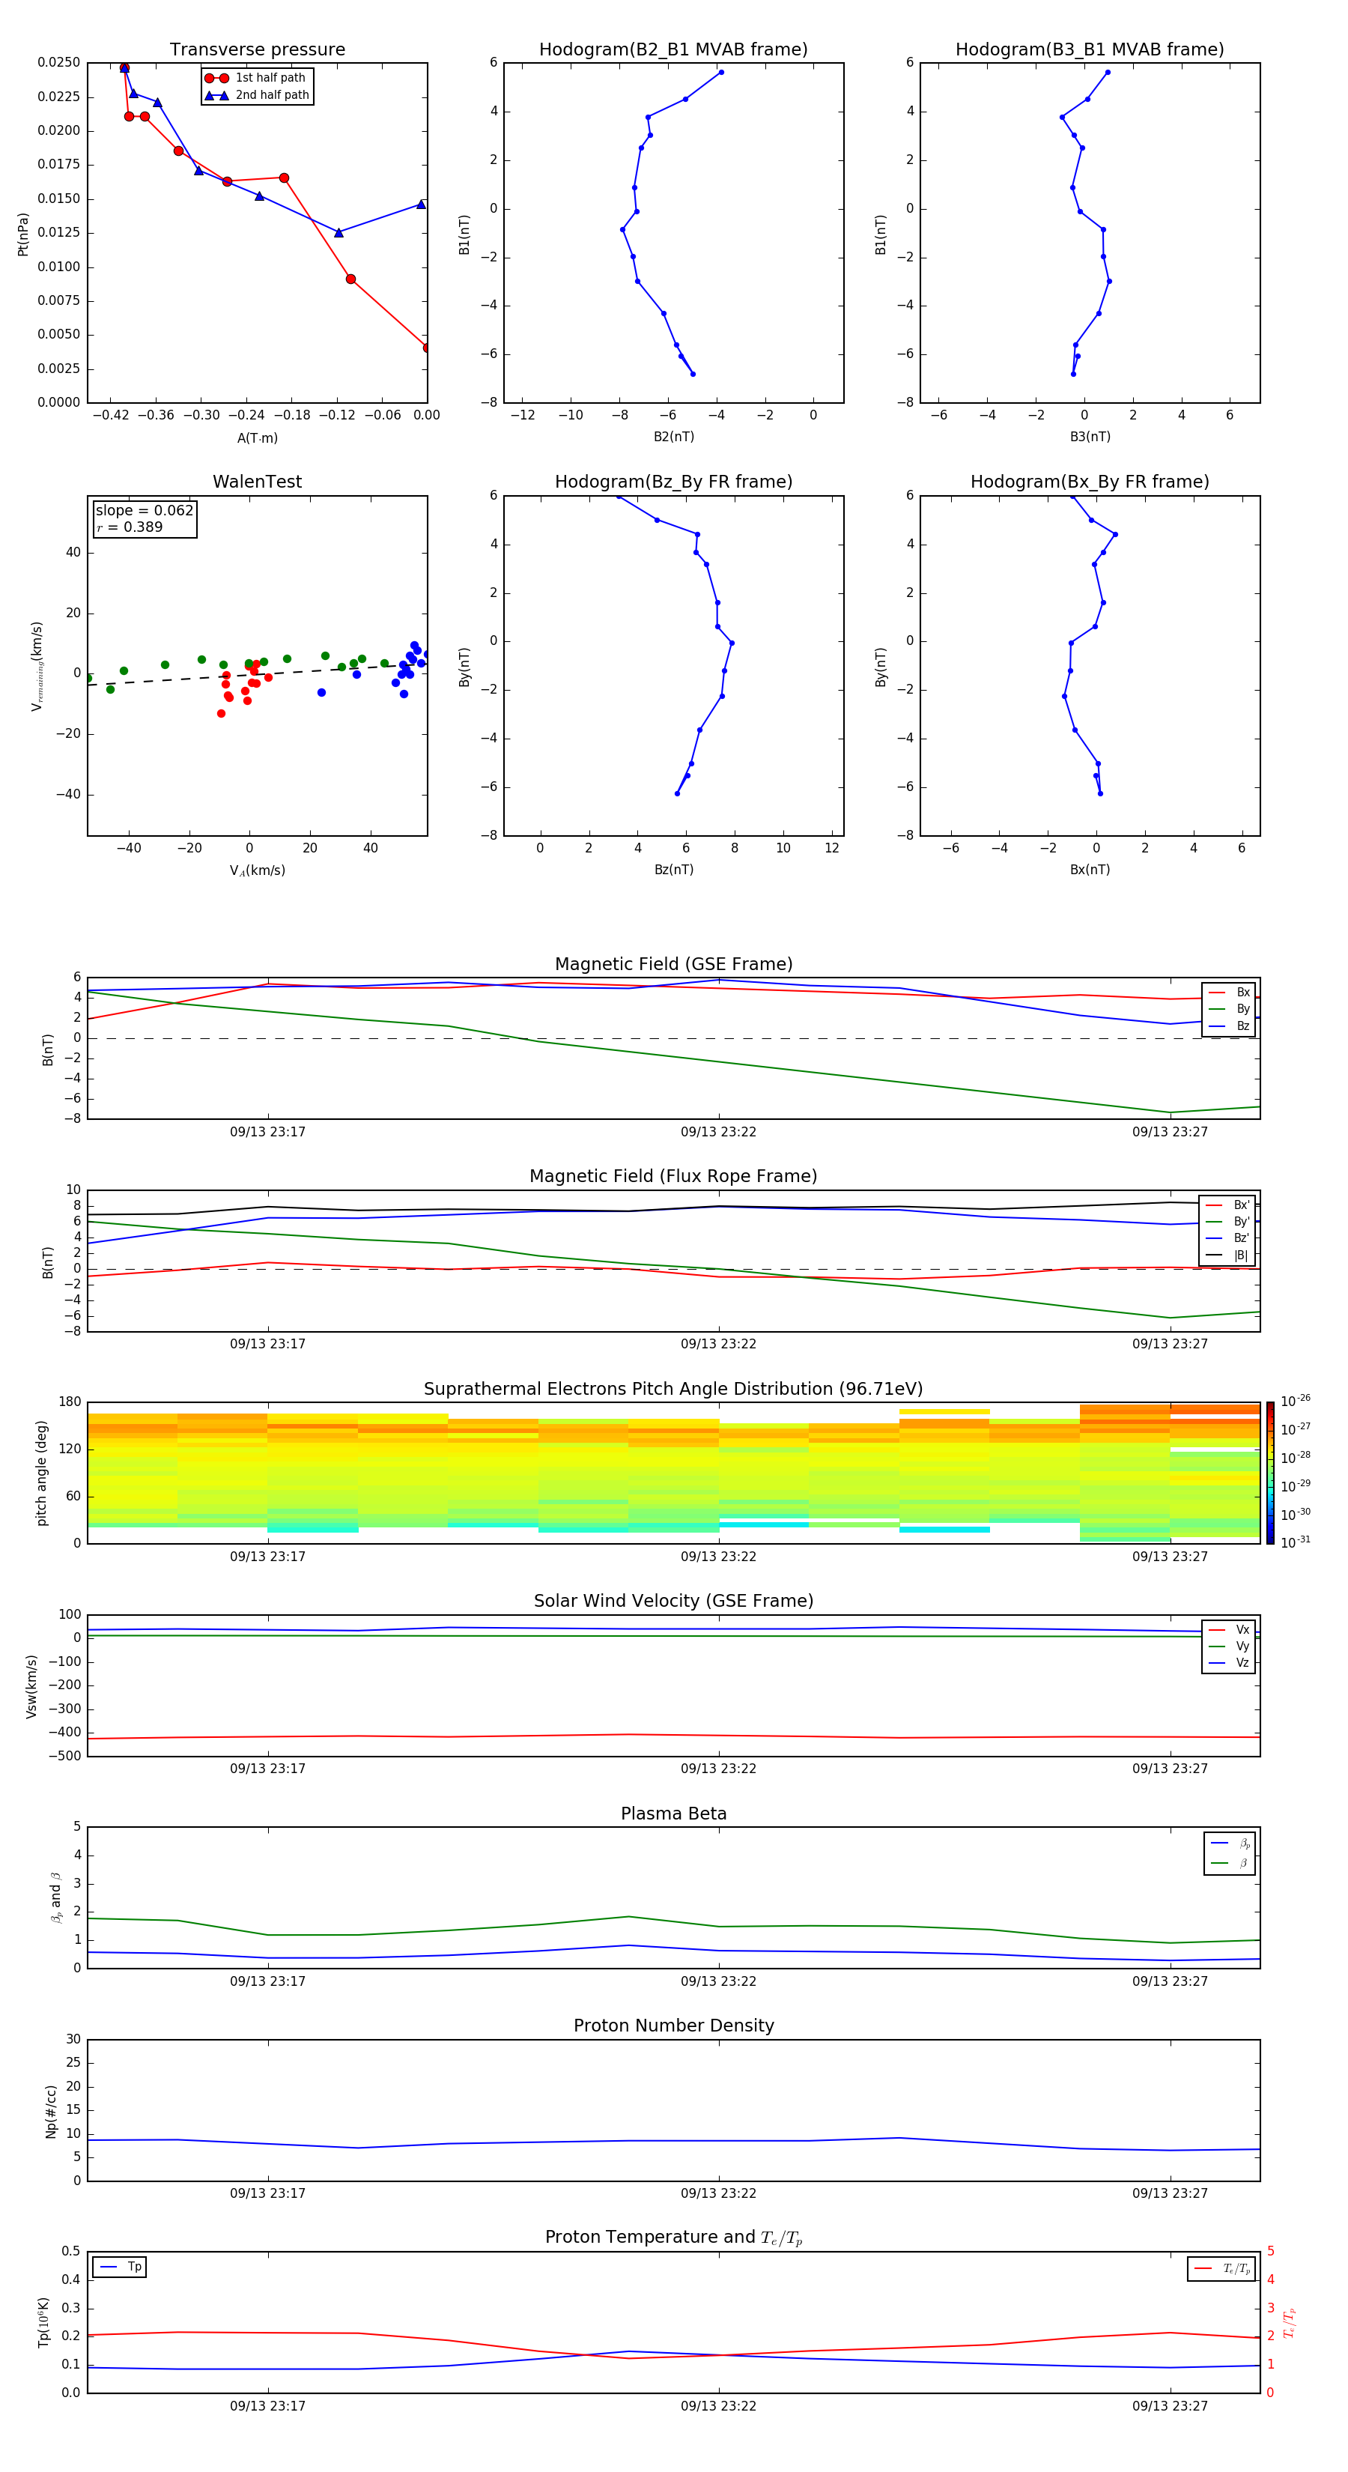Click the pitch angle spectrogram heatmap
This screenshot has height=2472, width=1348.
click(673, 1473)
